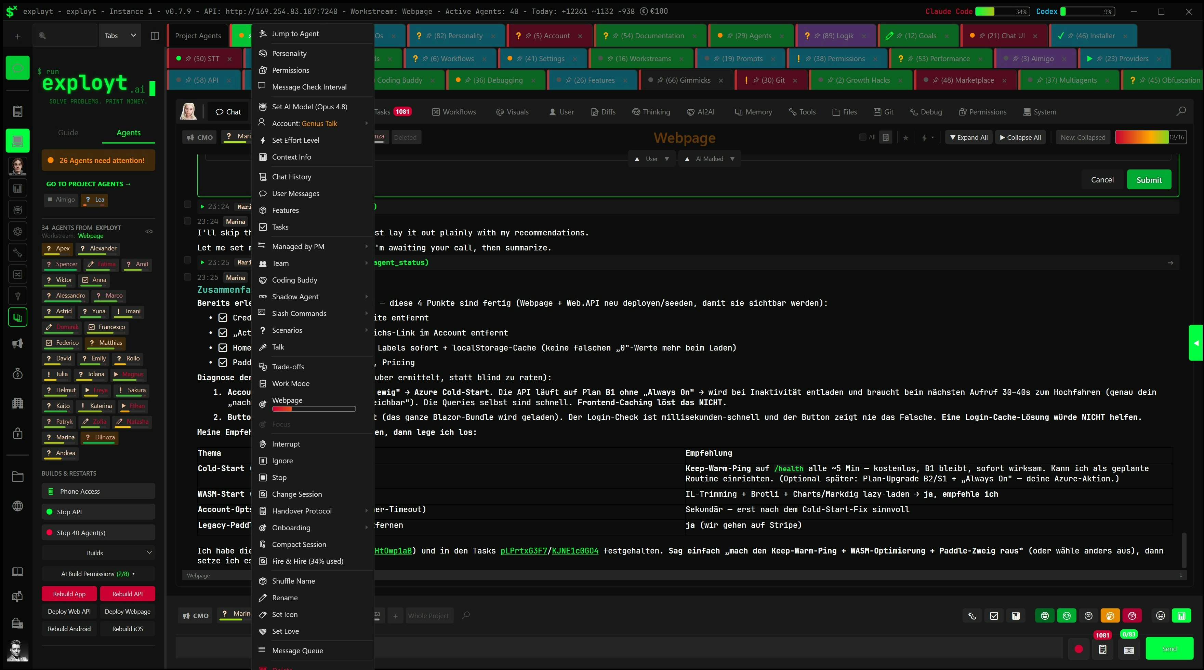Click the red record button near Send

(1079, 649)
